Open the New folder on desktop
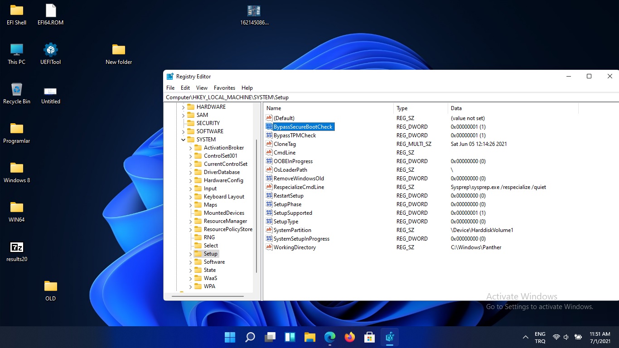 119,54
